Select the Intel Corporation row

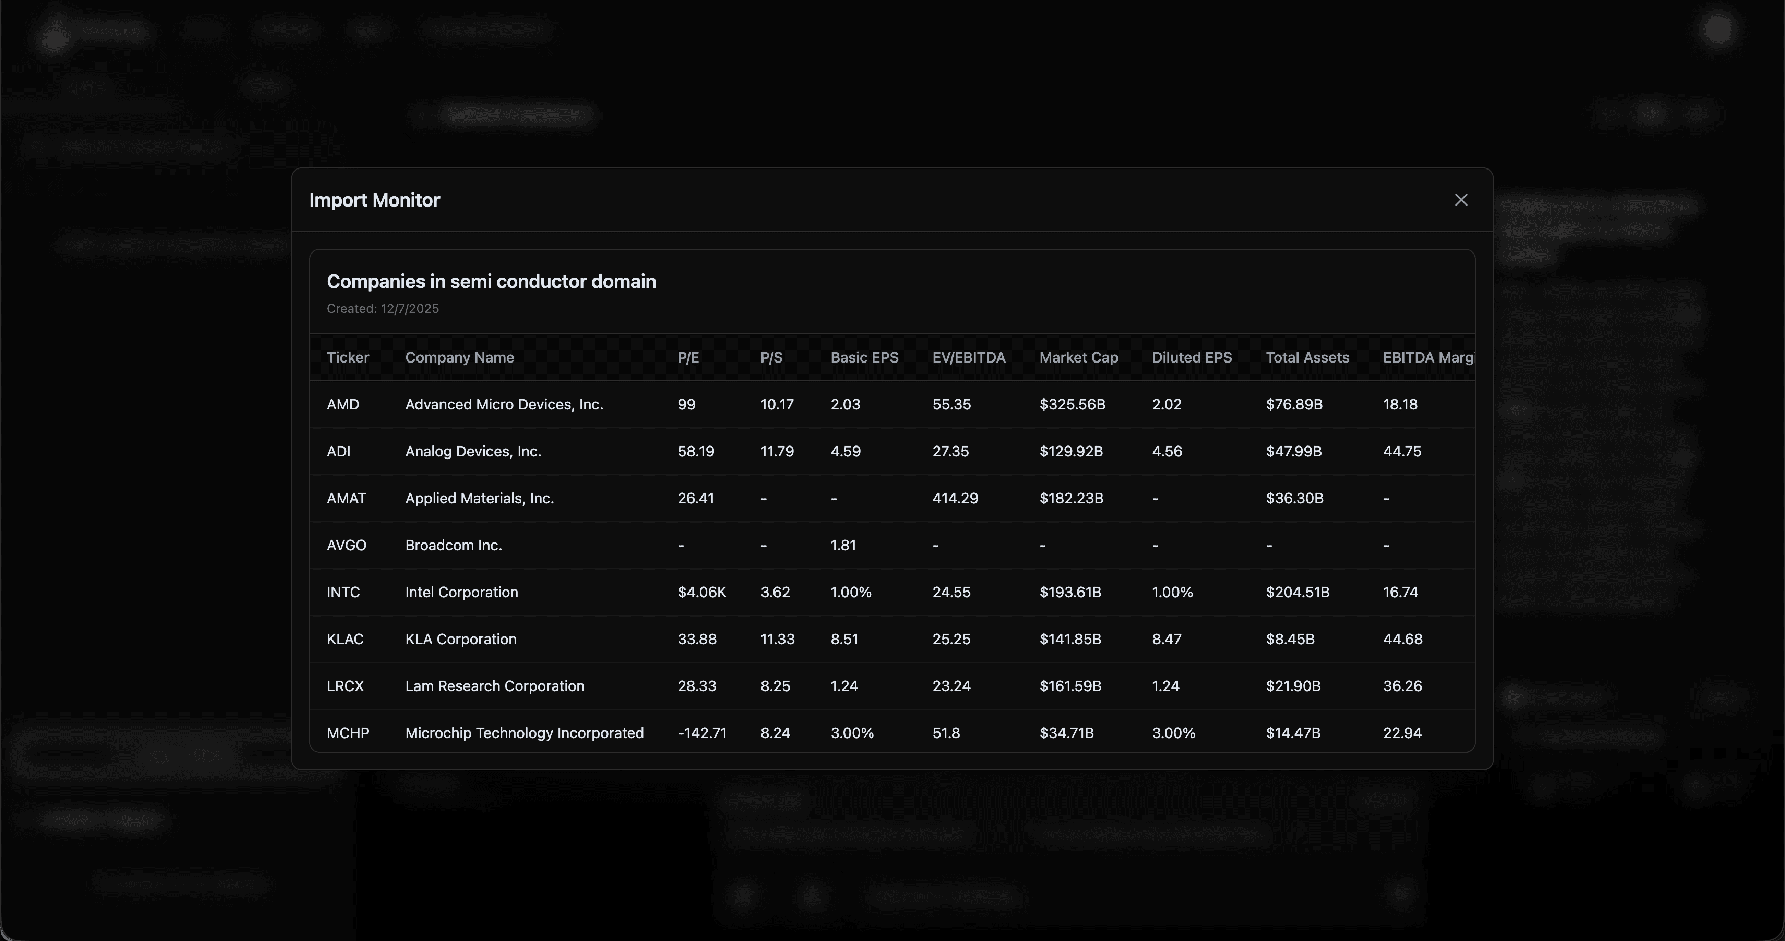pyautogui.click(x=461, y=592)
